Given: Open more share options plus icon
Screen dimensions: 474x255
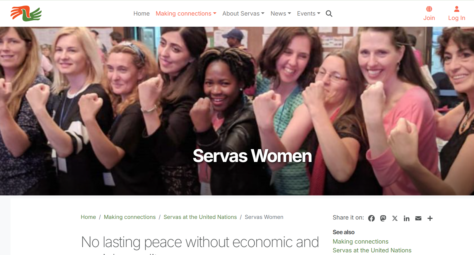Looking at the screenshot, I should pos(430,218).
